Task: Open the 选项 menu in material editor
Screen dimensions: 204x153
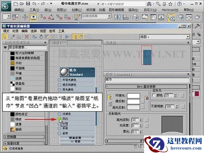Action: tap(52, 31)
